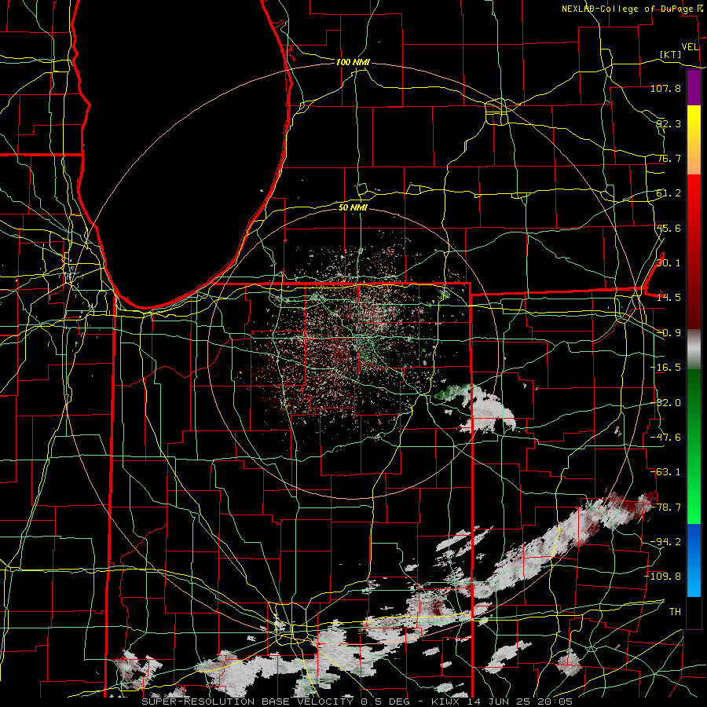Select the 76.7 velocity scale value
The height and width of the screenshot is (707, 707).
(x=669, y=158)
